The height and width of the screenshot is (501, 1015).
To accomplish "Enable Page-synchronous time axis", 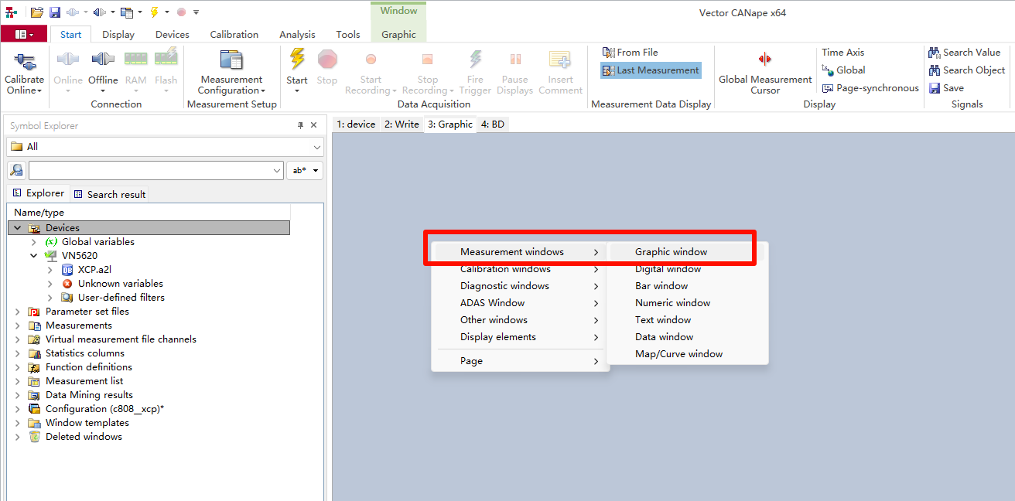I will (870, 88).
